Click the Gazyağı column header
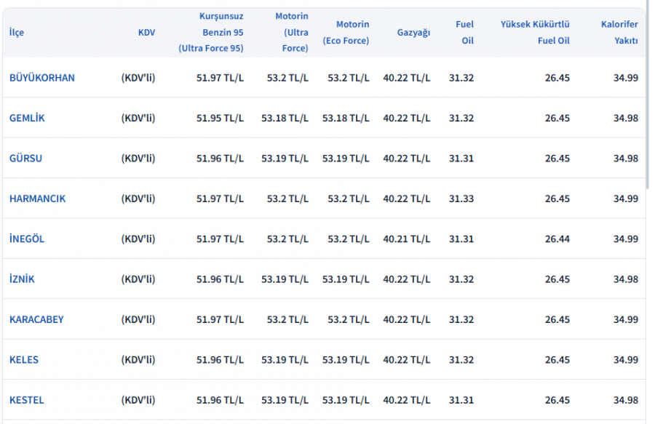The image size is (655, 424). click(x=413, y=32)
